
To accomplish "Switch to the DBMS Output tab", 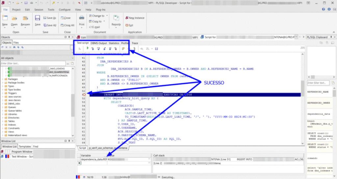I will 99,43.
